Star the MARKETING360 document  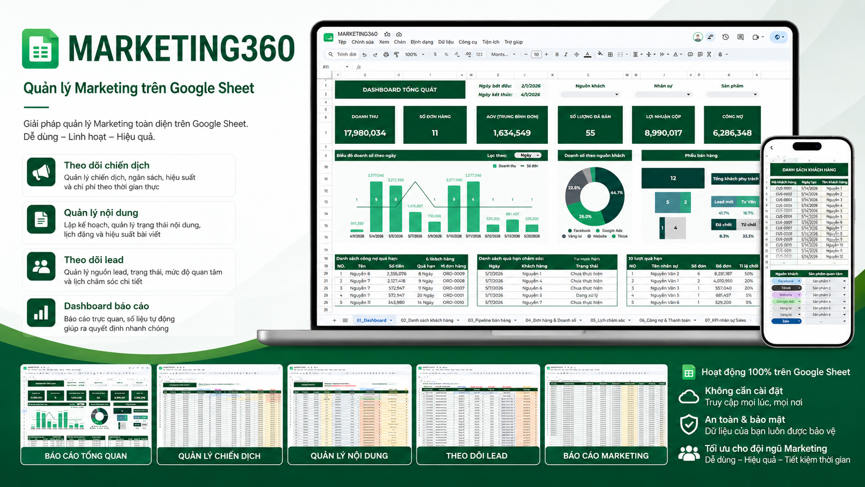387,34
